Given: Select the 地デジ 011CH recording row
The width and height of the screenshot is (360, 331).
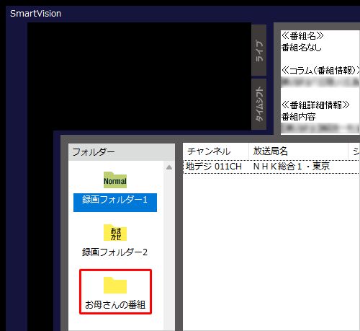Looking at the screenshot, I should tap(271, 167).
